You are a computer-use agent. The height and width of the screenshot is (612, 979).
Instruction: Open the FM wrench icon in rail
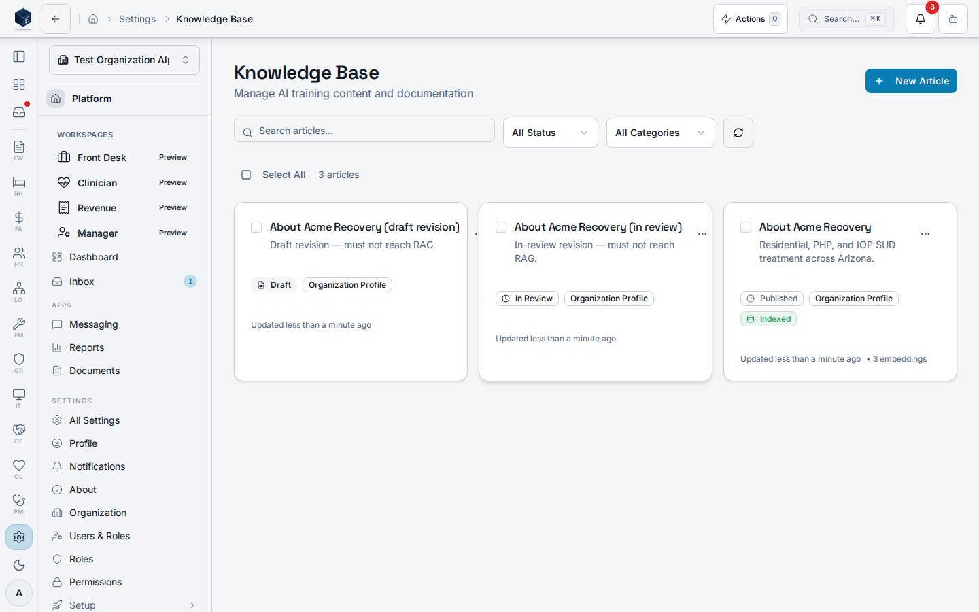(x=19, y=326)
